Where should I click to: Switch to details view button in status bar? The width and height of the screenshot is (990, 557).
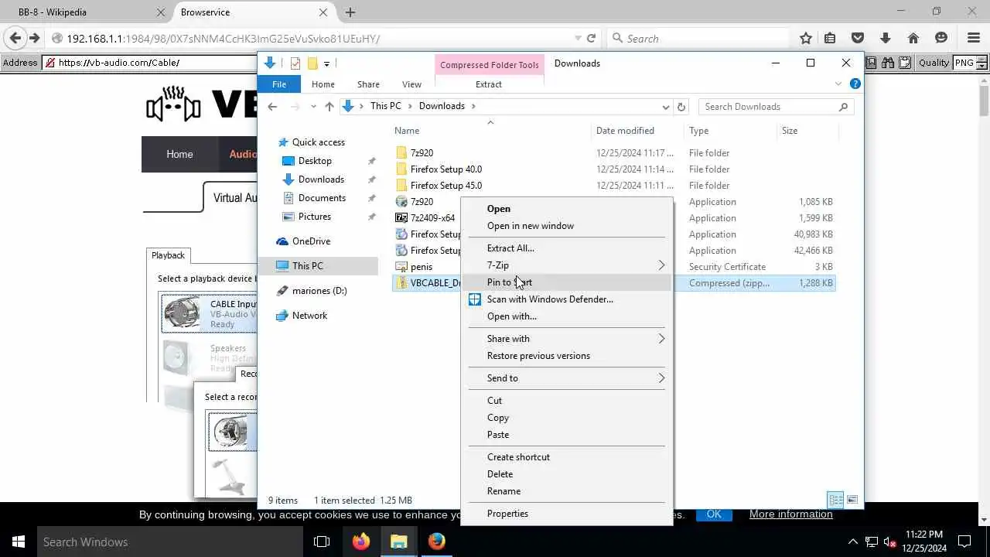coord(835,500)
